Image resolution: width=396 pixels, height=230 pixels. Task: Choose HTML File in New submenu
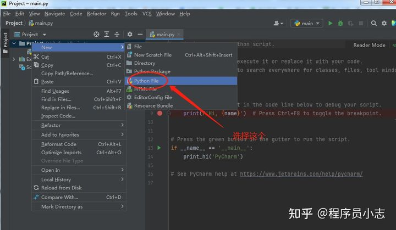pos(181,89)
